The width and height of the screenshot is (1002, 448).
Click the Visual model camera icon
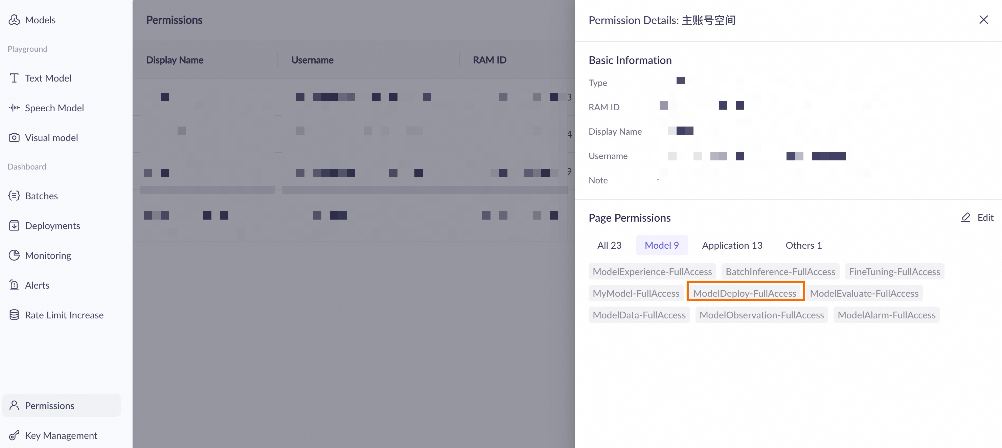click(x=14, y=137)
